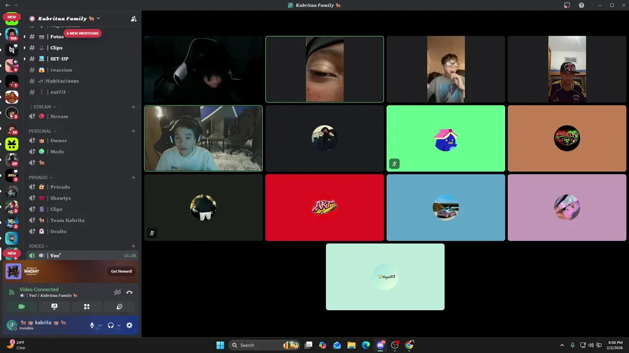
Task: Create channel in VOICES category
Action: tap(133, 246)
